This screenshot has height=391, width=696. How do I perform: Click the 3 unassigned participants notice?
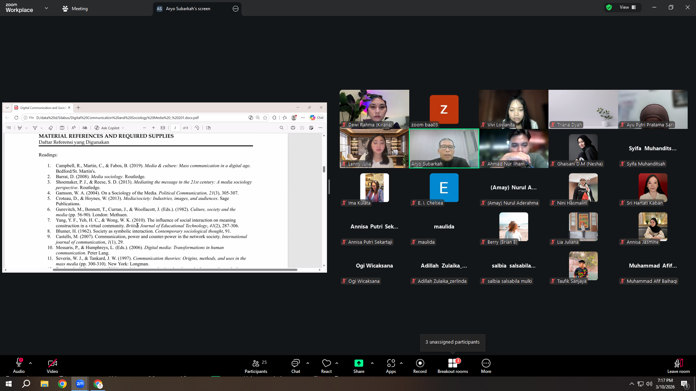click(x=452, y=342)
